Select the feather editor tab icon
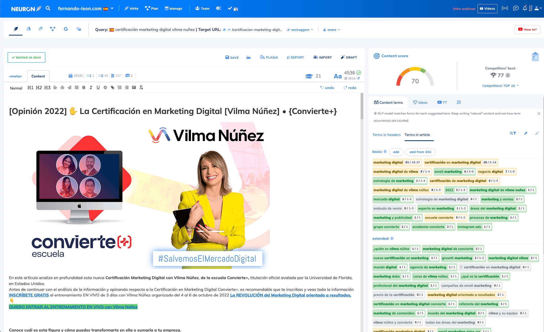 (x=16, y=29)
